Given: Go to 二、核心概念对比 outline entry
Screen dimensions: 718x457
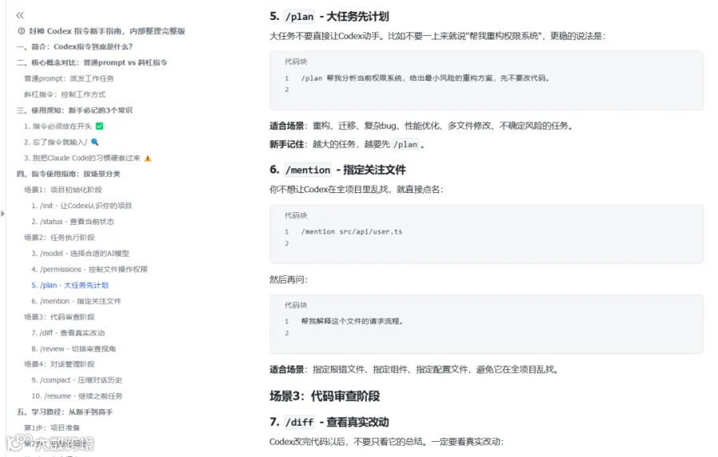Looking at the screenshot, I should coord(92,63).
